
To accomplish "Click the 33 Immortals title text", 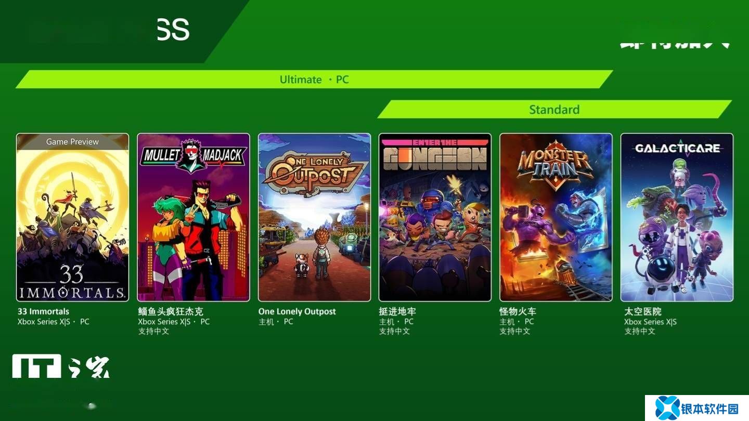I will pos(43,311).
